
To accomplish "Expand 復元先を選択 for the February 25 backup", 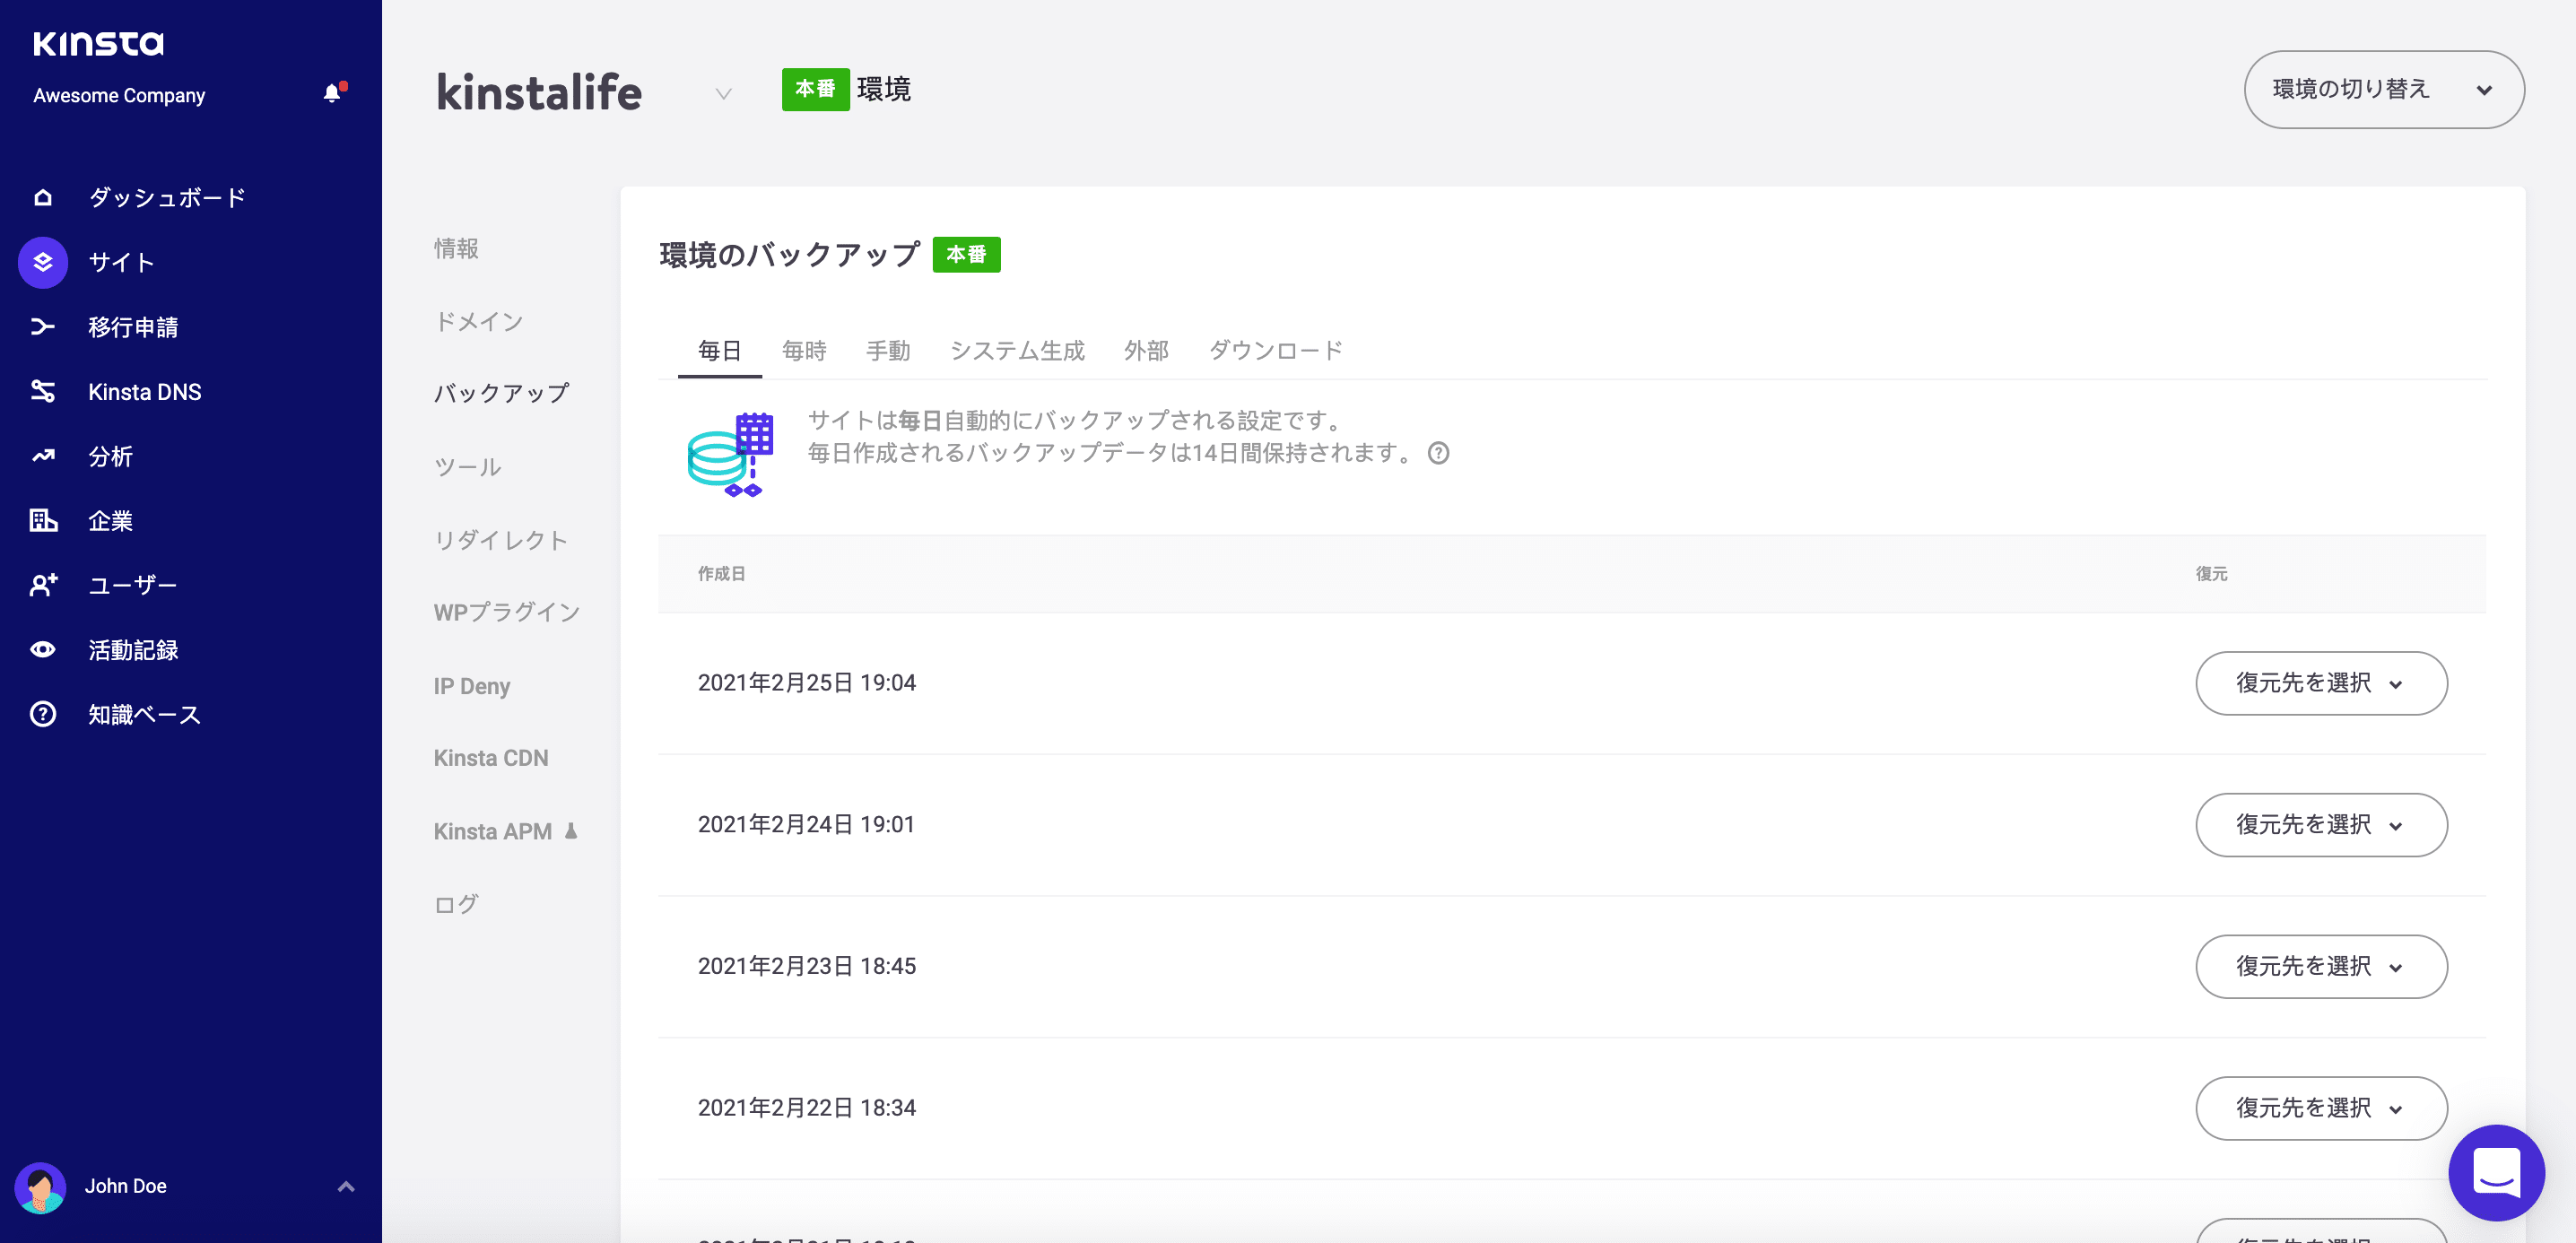I will coord(2321,683).
